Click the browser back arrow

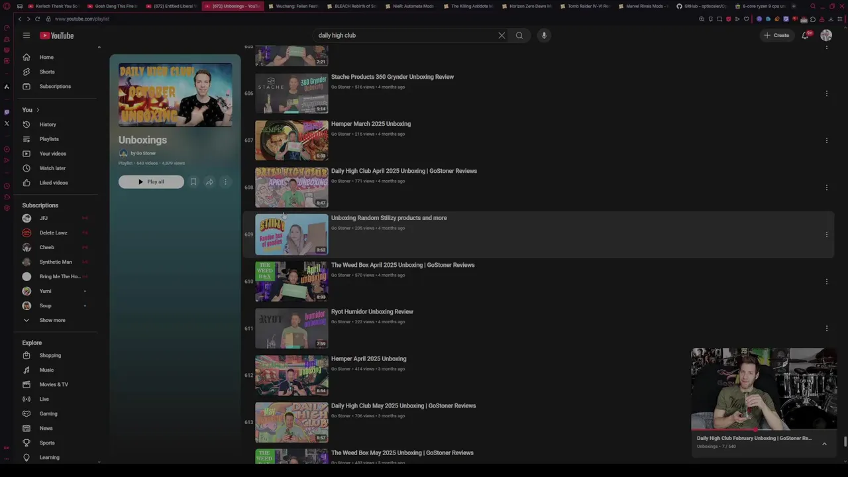(x=20, y=19)
